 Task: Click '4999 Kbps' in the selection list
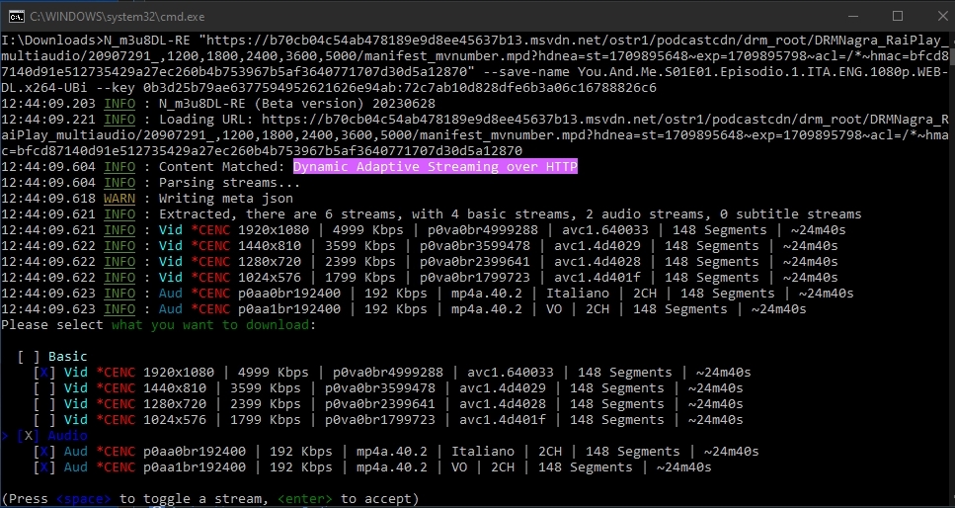tap(274, 372)
